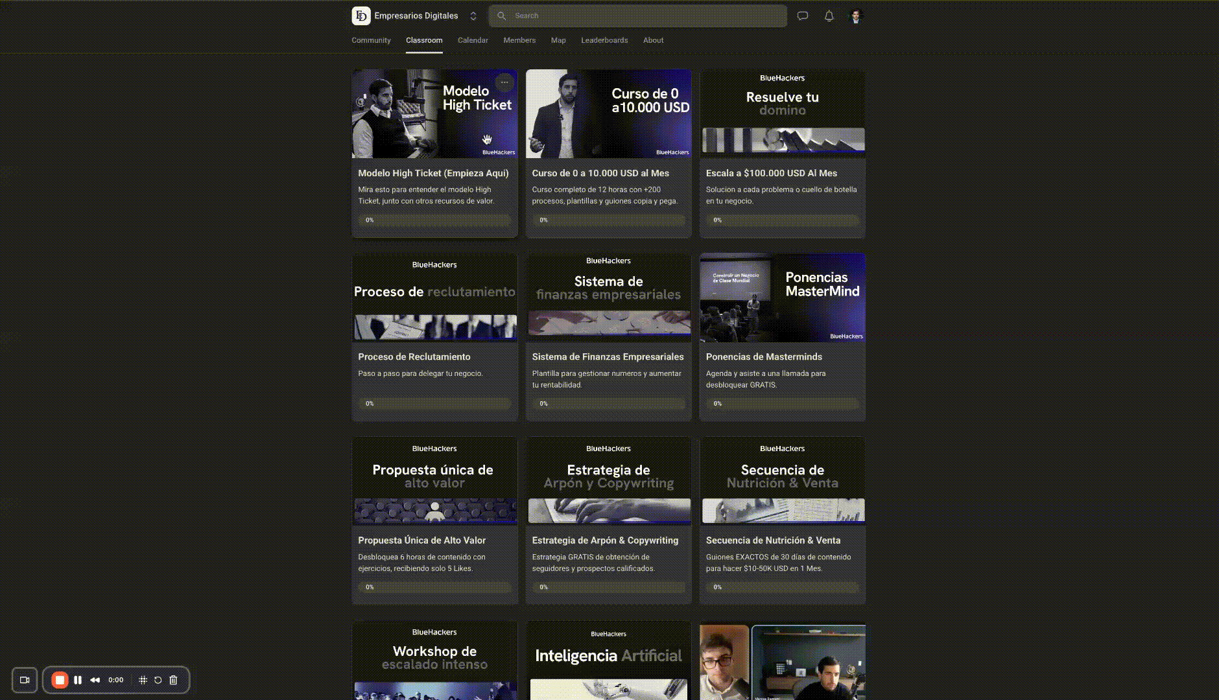This screenshot has width=1219, height=700.
Task: Open the notifications bell
Action: (829, 16)
